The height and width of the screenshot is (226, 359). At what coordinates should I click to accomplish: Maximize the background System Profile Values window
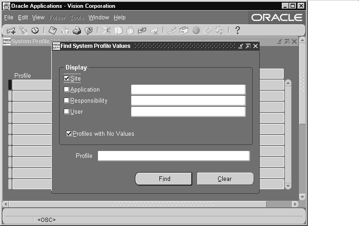[x=287, y=41]
